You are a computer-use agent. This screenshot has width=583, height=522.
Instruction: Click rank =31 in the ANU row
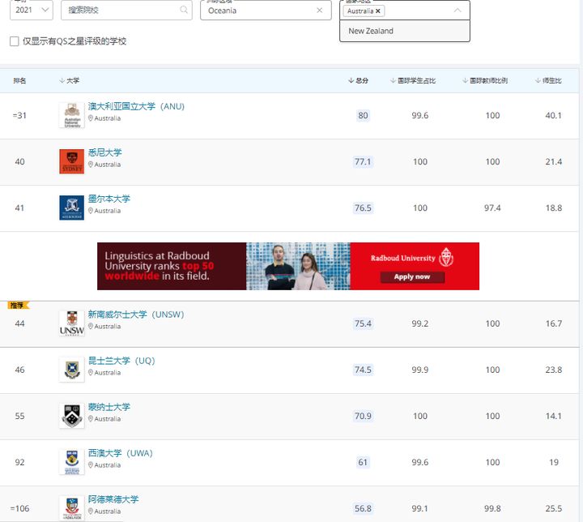(19, 115)
